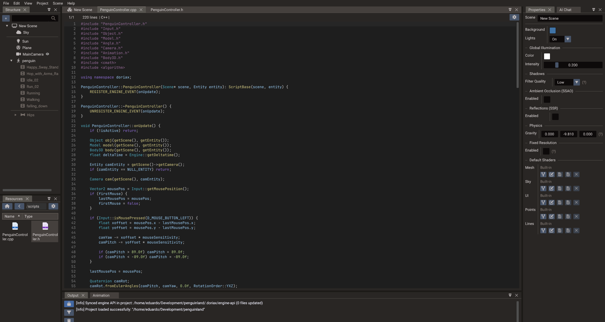Enable Reflections (SSR) checkbox
Screen dimensions: 605x322
[555, 117]
